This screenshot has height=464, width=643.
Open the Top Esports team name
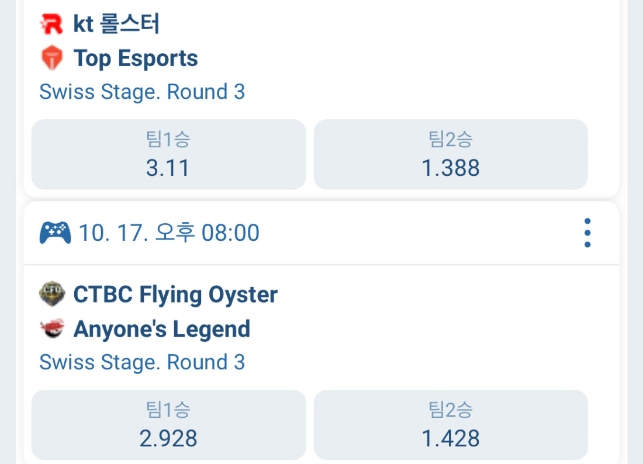(x=136, y=58)
